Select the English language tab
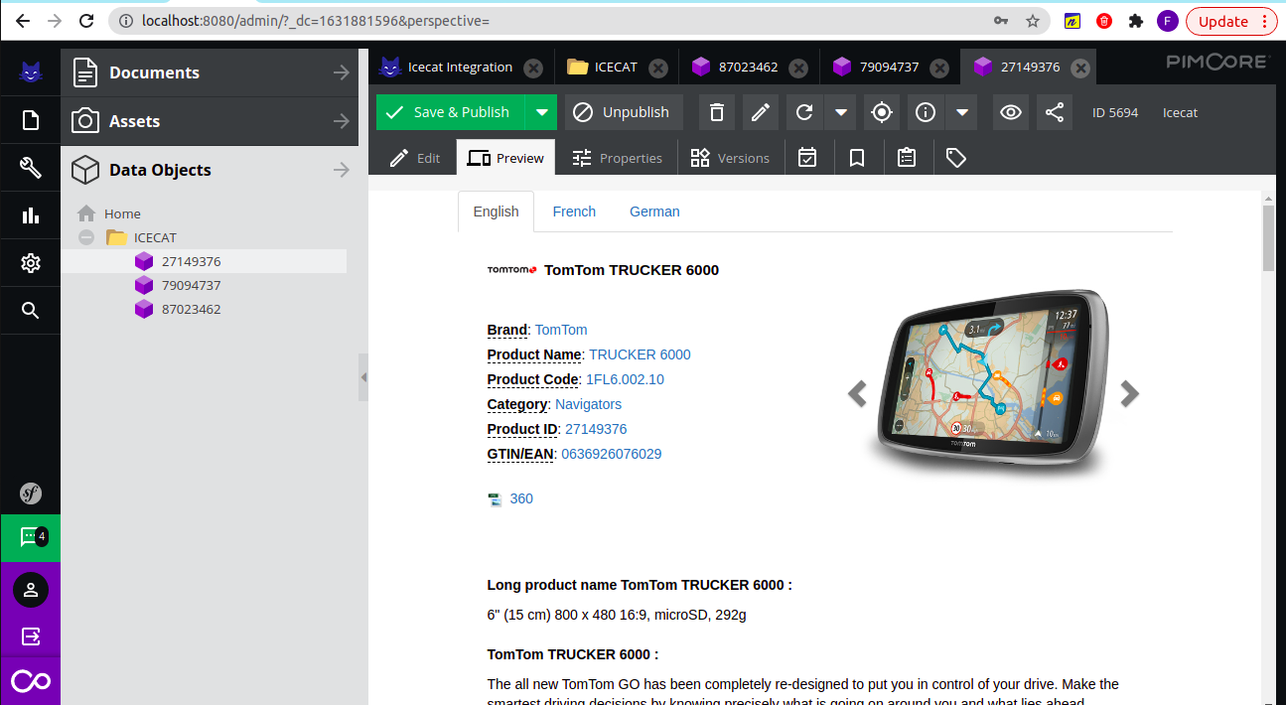The image size is (1286, 705). tap(496, 211)
